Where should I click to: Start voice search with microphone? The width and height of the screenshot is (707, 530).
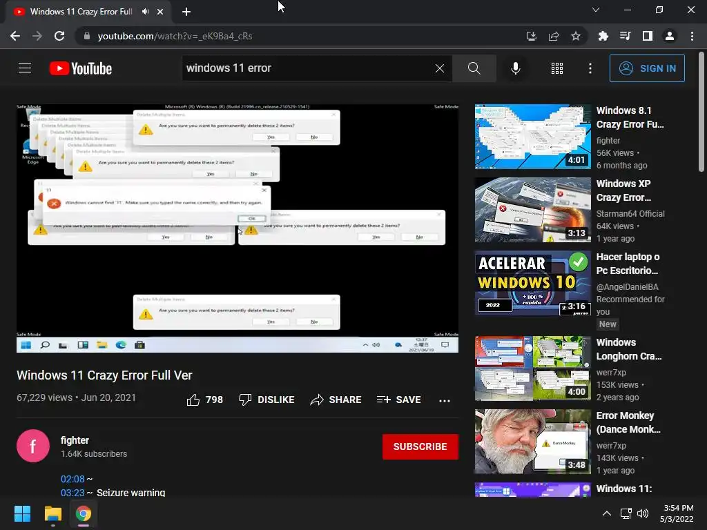(x=515, y=68)
